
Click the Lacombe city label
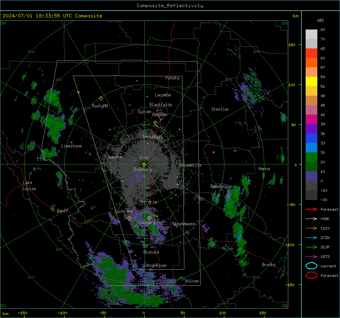[x=163, y=95]
